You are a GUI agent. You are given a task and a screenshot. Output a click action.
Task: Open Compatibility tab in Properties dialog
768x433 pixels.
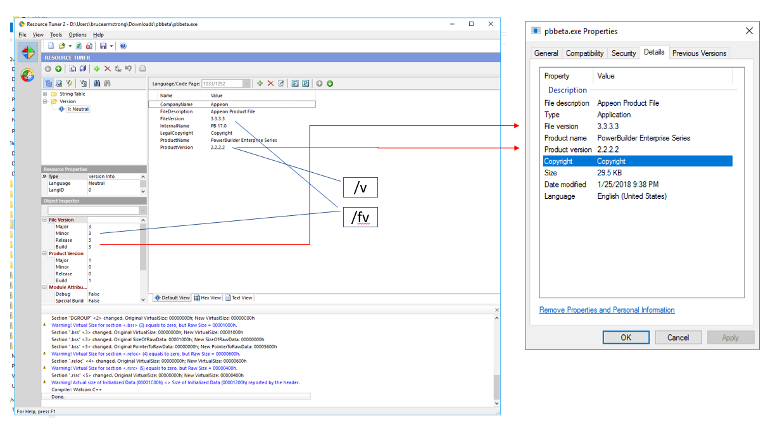click(x=585, y=53)
